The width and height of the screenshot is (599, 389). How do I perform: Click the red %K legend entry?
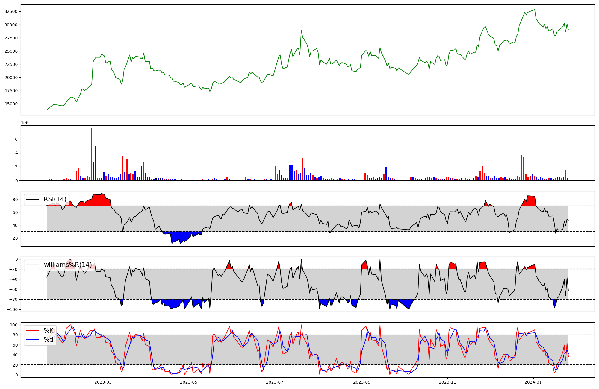point(48,331)
